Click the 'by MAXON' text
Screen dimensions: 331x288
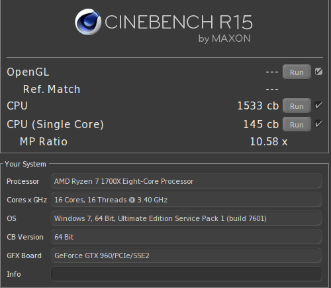224,38
